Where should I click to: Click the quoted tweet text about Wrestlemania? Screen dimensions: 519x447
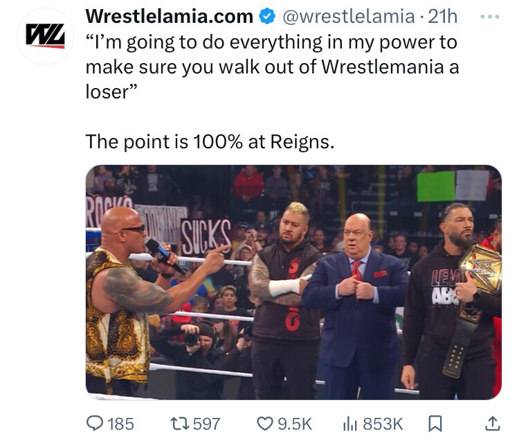[273, 67]
